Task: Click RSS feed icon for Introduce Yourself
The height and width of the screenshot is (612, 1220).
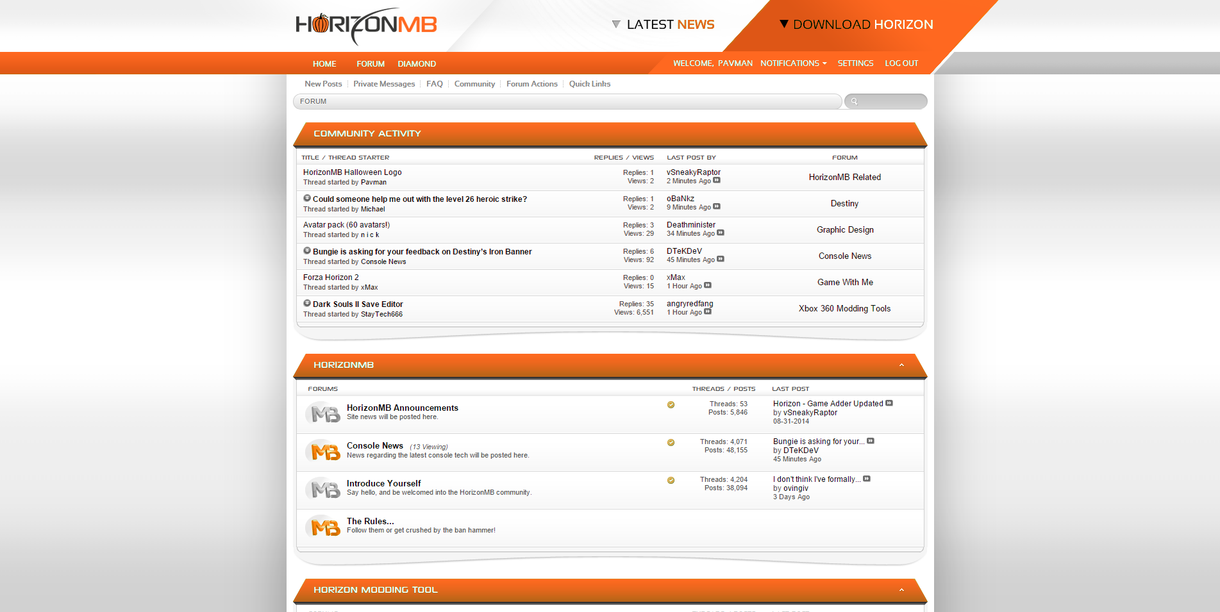Action: click(x=671, y=481)
